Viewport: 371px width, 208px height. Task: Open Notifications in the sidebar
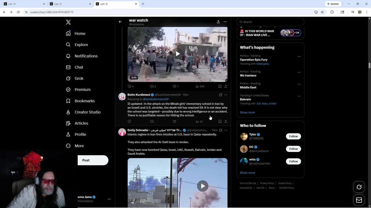tap(82, 56)
